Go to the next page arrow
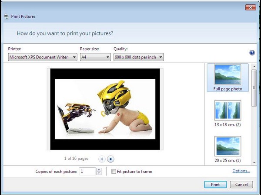261x195 pixels. [x=110, y=159]
